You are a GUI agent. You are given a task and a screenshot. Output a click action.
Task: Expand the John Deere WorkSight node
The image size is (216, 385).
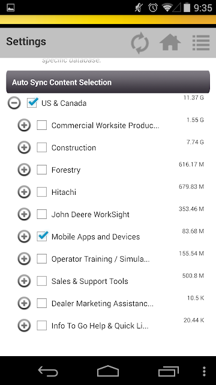24,214
